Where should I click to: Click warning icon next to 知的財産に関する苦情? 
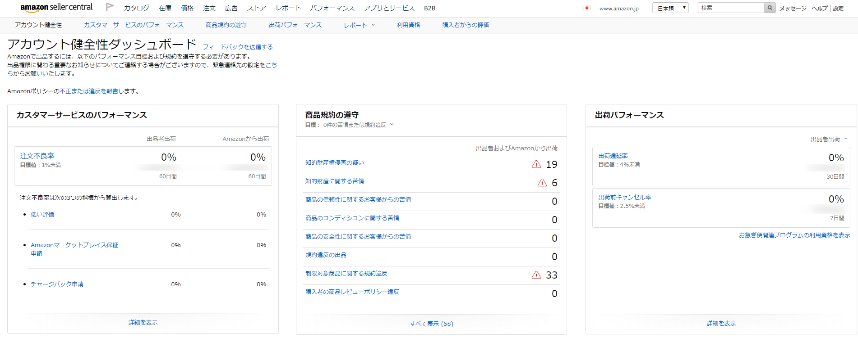pos(542,183)
